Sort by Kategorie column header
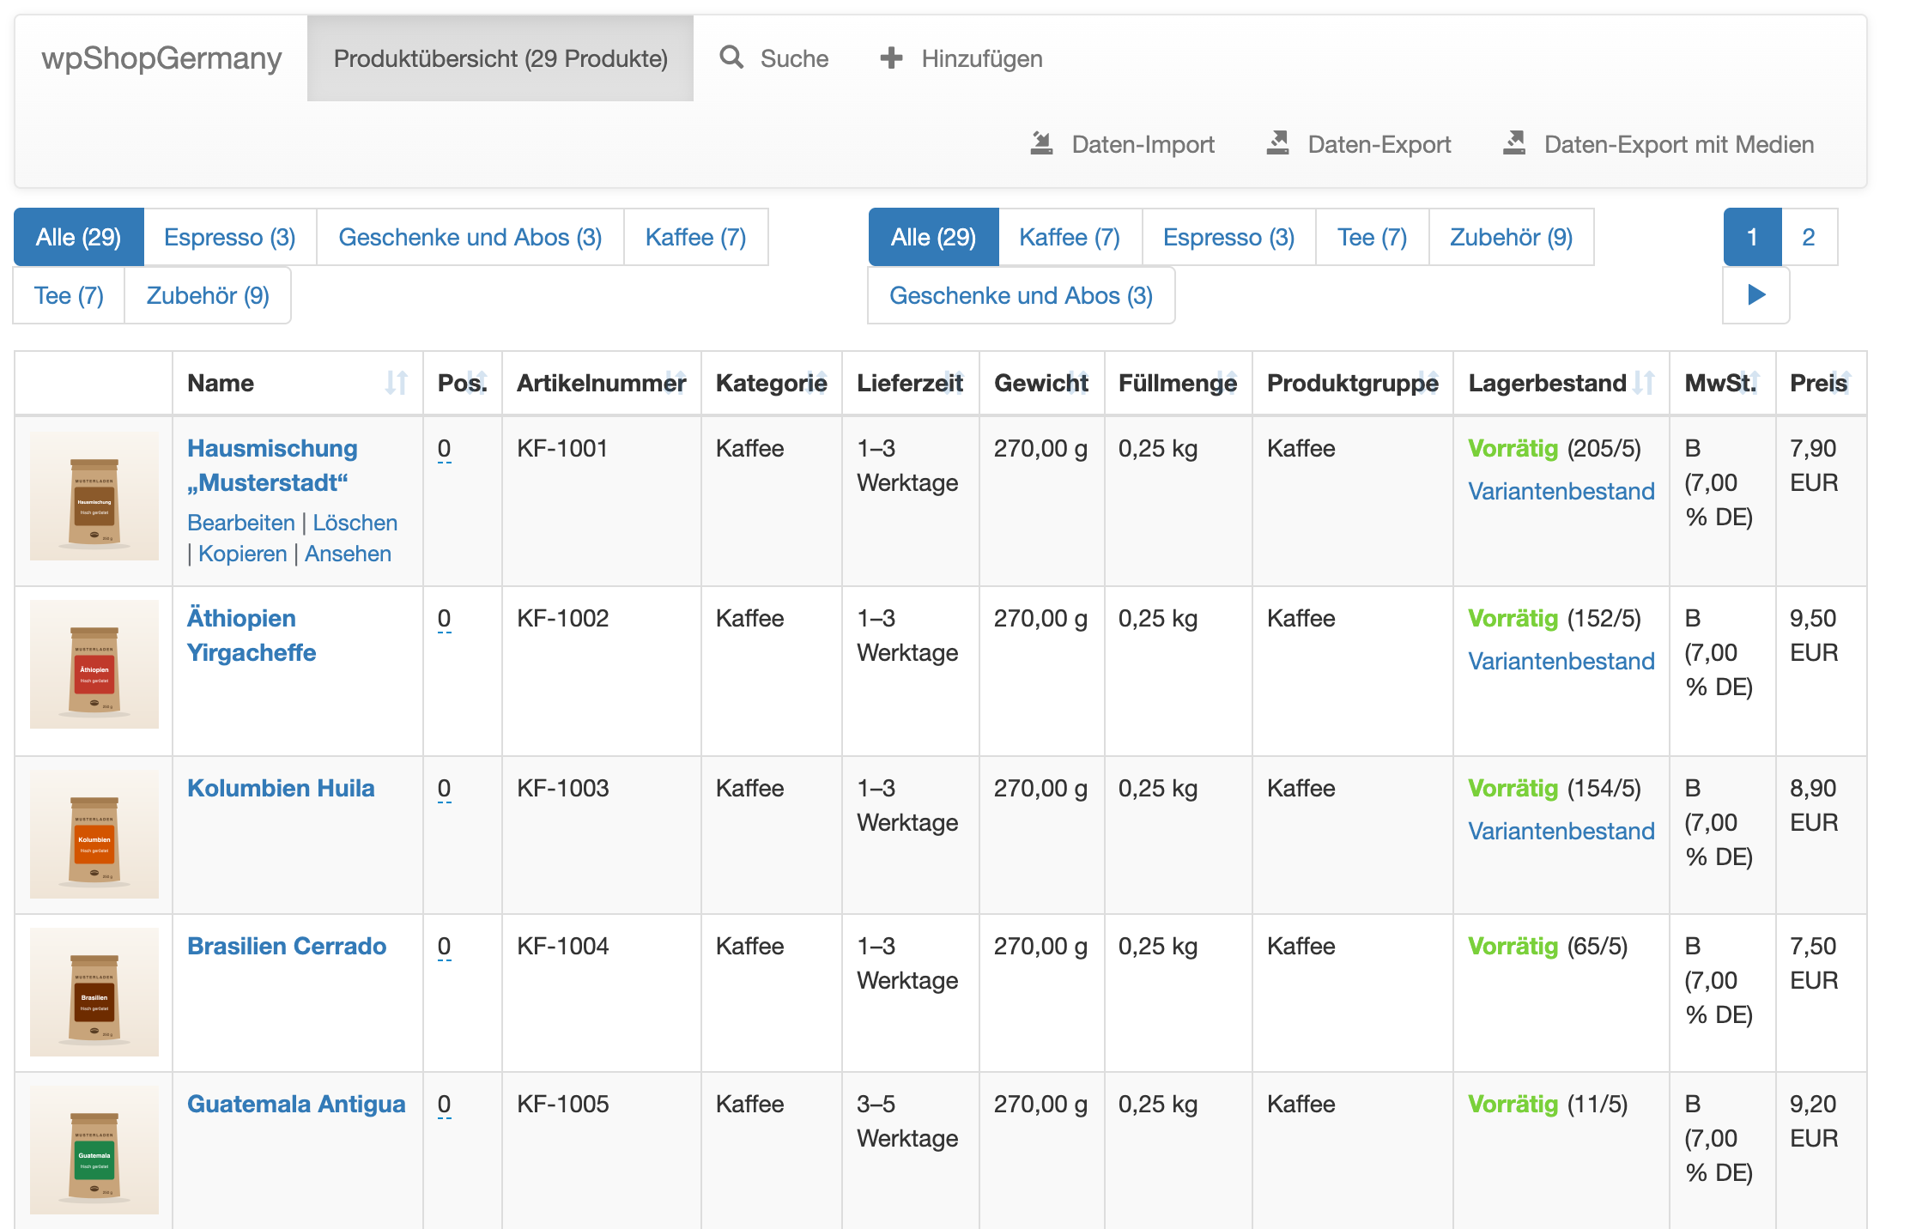The image size is (1916, 1229). click(771, 383)
